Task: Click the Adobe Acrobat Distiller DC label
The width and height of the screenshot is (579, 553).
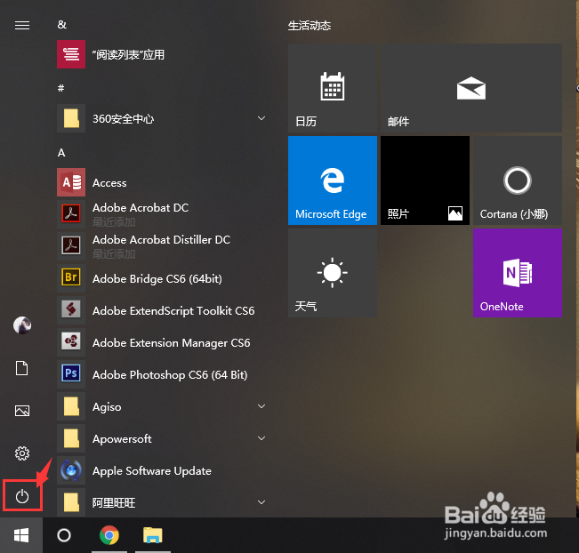Action: pos(161,239)
